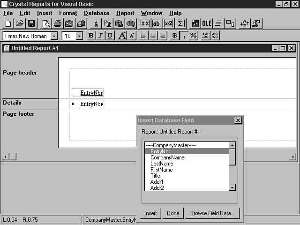300x225 pixels.
Task: Open the Database menu
Action: pyautogui.click(x=97, y=13)
